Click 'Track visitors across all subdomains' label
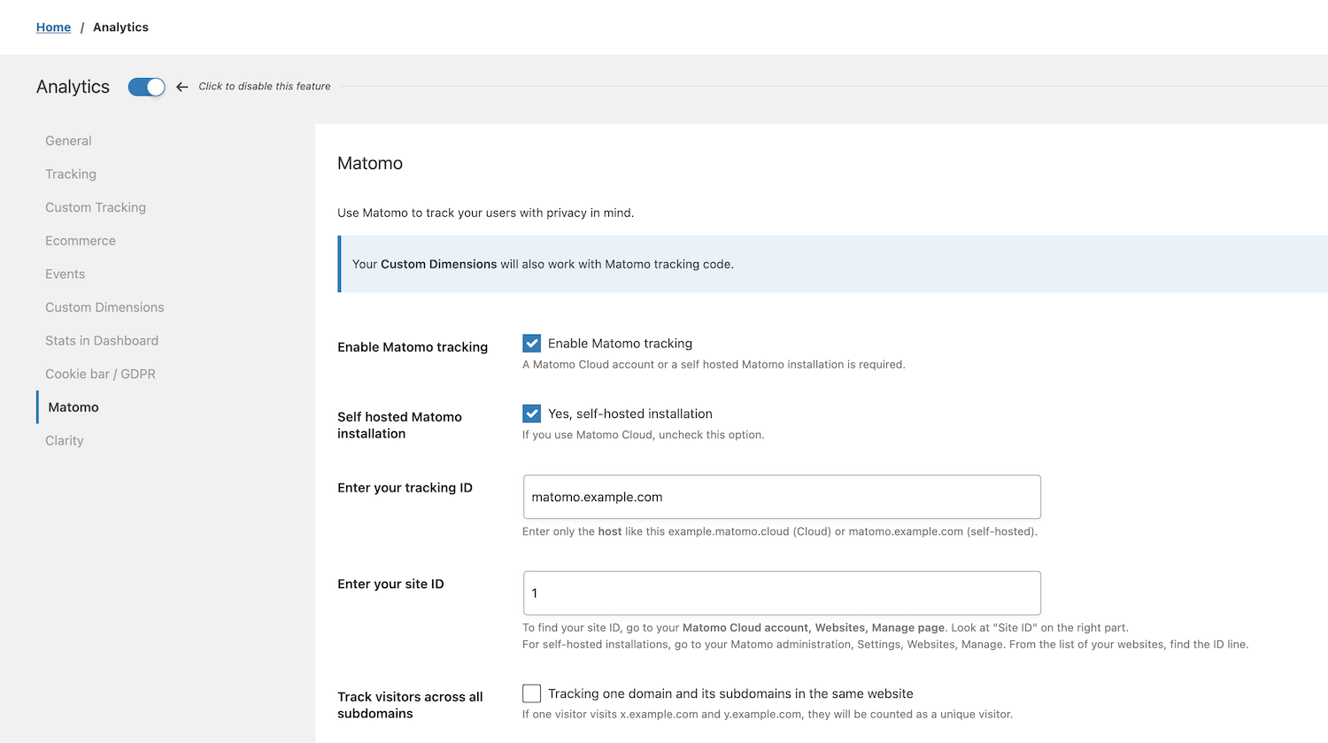Viewport: 1328px width, 743px height. pos(410,705)
